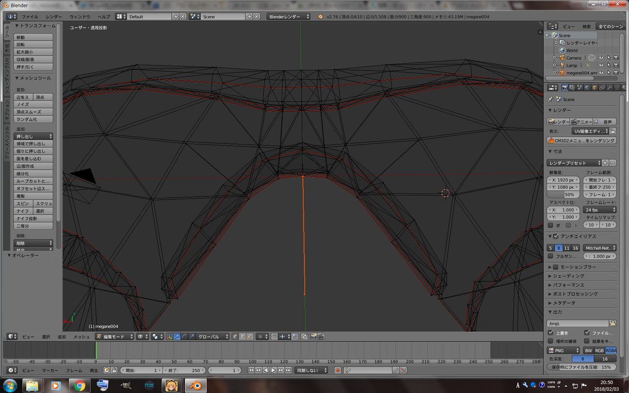This screenshot has width=629, height=393.
Task: Open the レンダー menu in top bar
Action: [54, 17]
